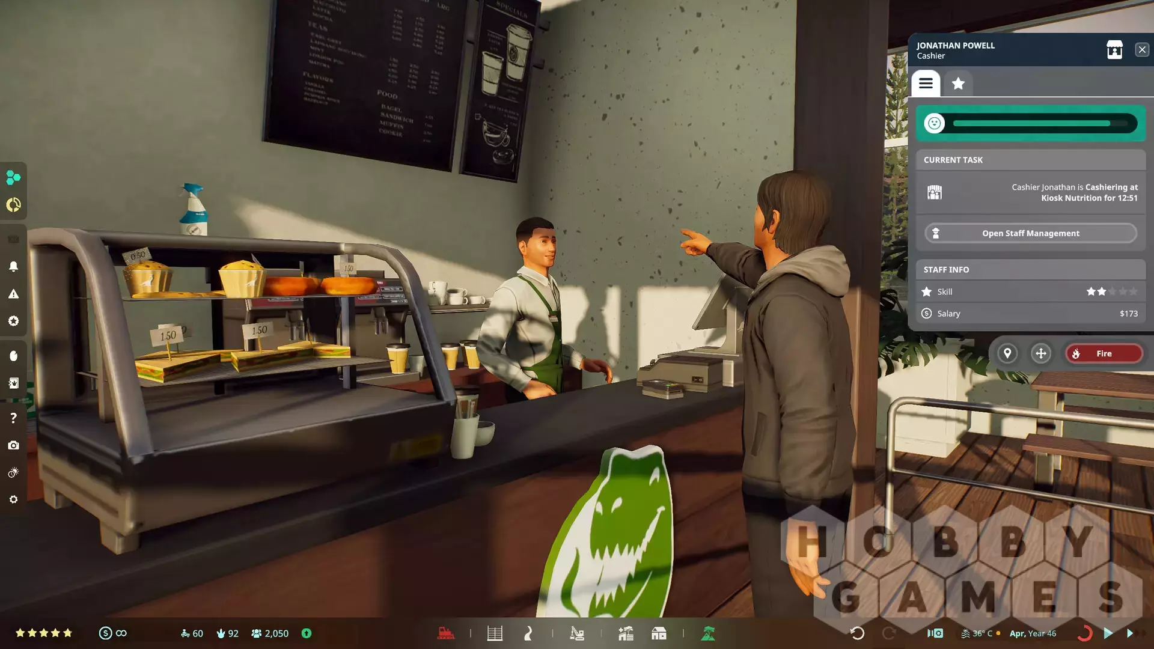Click the move staff crosshair button
Image resolution: width=1154 pixels, height=649 pixels.
[1041, 353]
